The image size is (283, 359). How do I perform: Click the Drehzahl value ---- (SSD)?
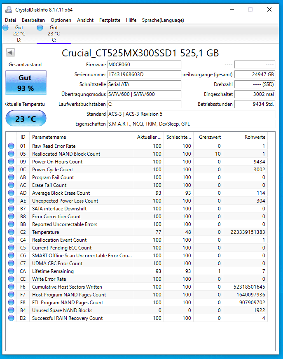[255, 84]
